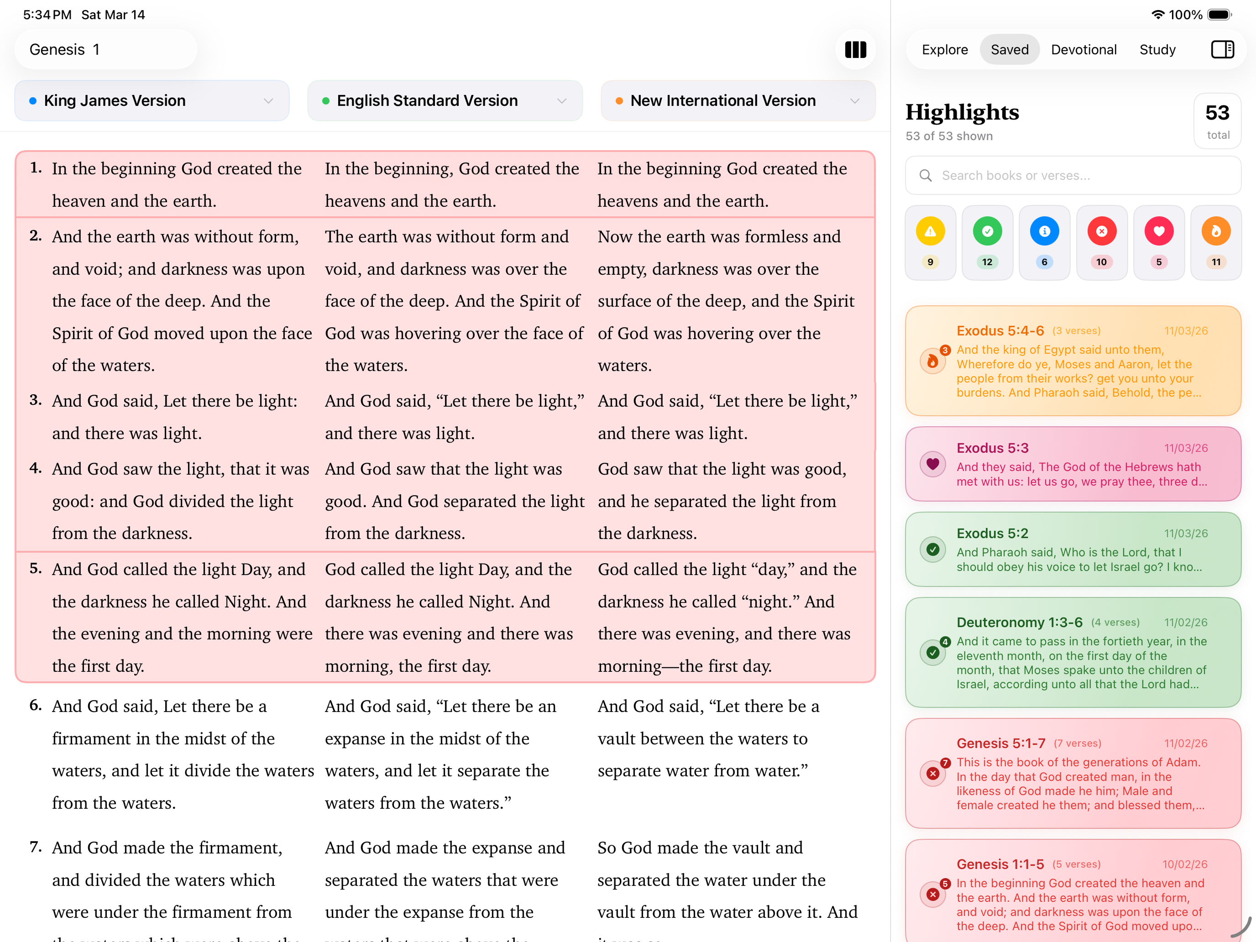Open English Standard Version translation dropdown
The width and height of the screenshot is (1256, 942).
tap(445, 100)
